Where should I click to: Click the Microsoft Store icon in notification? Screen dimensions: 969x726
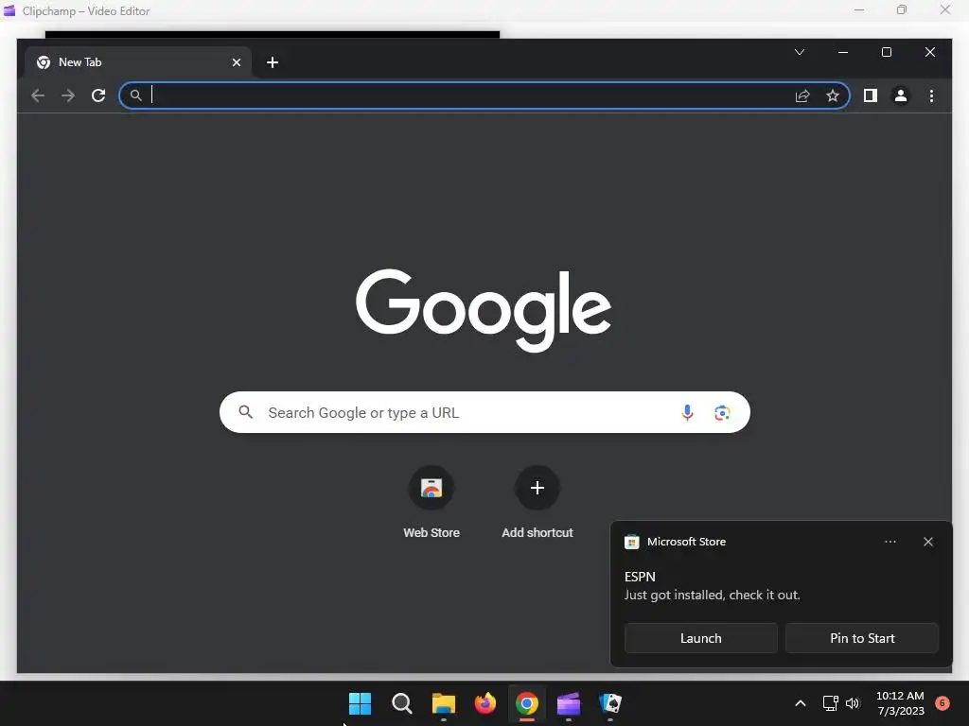pos(631,542)
